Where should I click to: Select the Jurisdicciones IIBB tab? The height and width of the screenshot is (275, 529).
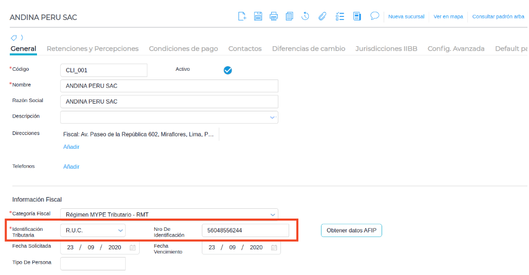pyautogui.click(x=386, y=49)
